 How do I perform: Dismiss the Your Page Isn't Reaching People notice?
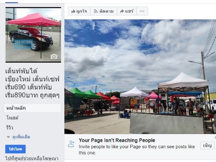click(215, 137)
